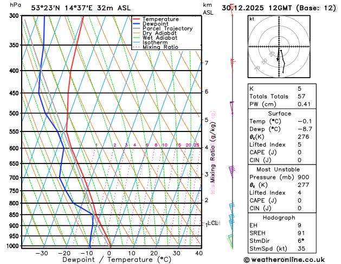This screenshot has height=264, width=341.
Task: Click the -10 temperature axis label
Action: (x=87, y=253)
